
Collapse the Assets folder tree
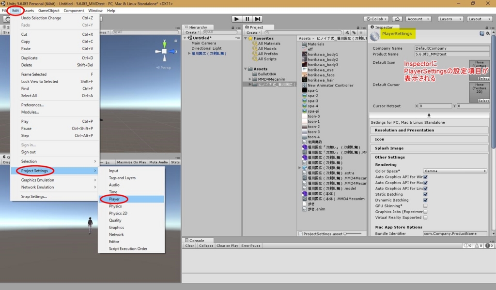(x=246, y=69)
